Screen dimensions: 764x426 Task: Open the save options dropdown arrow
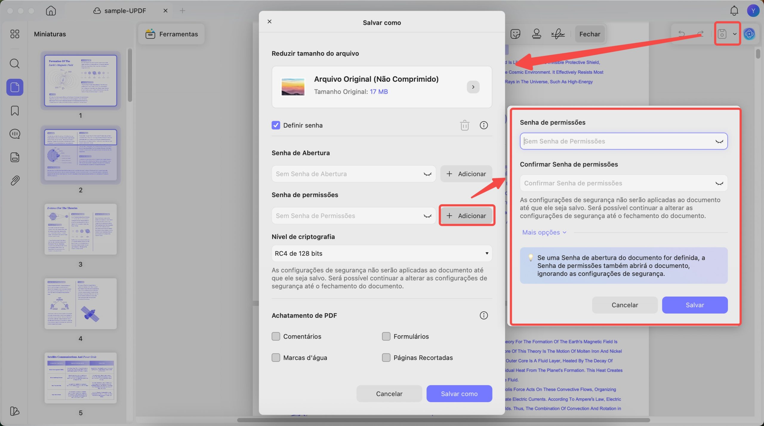734,34
